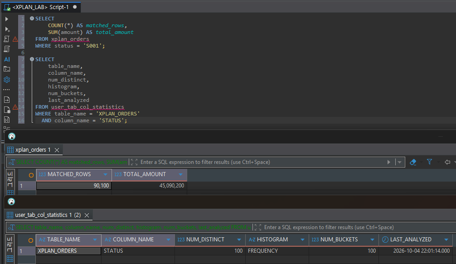456x264 pixels.
Task: Click the orange circle header icon beside TABLE_NAME
Action: pyautogui.click(x=30, y=240)
